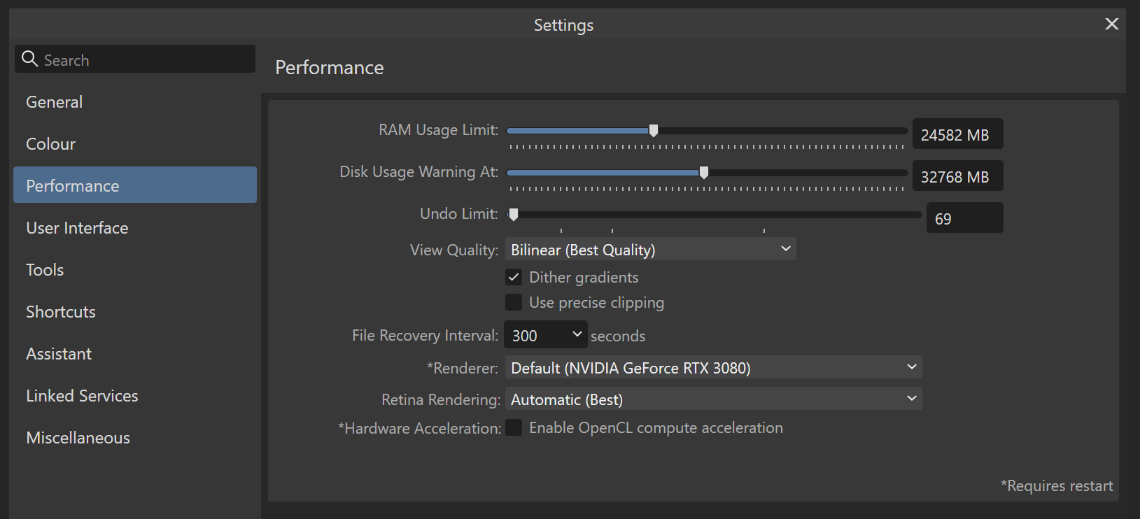Open the View Quality dropdown

(650, 250)
